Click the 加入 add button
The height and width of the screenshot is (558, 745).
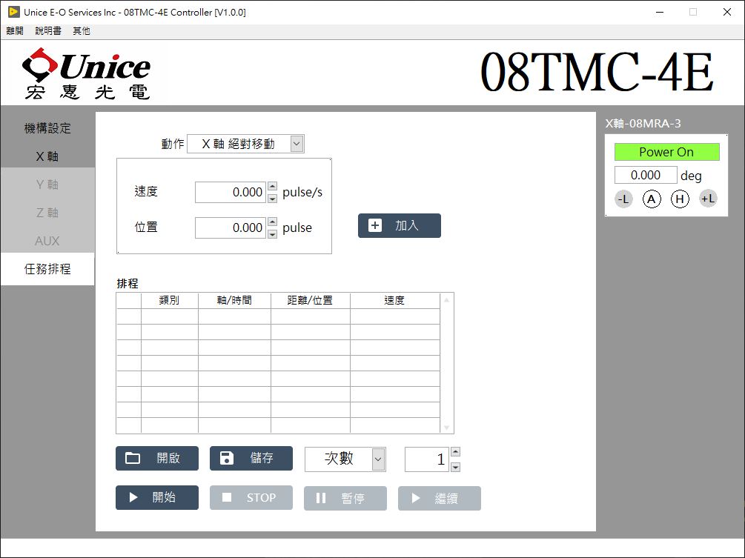click(x=399, y=225)
